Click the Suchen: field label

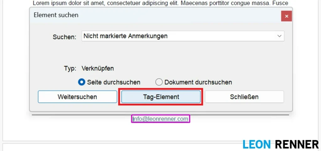point(64,37)
